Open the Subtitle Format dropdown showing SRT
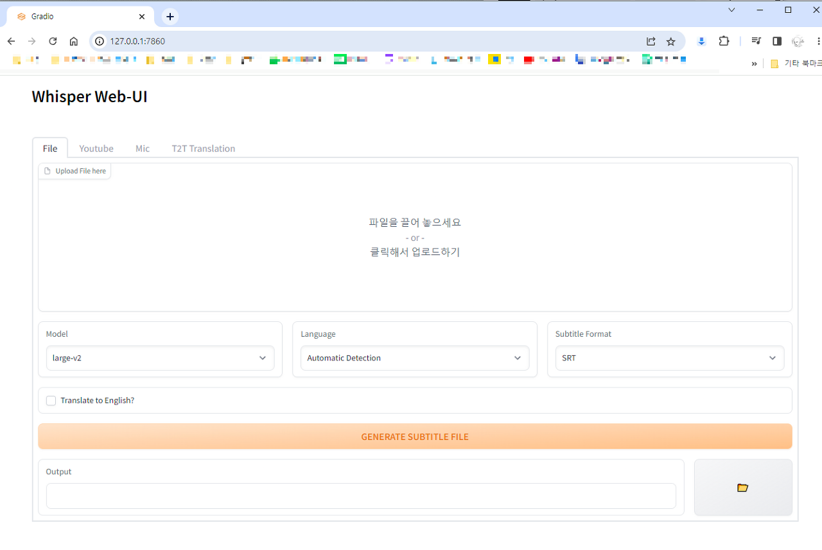Viewport: 822px width, 550px height. [670, 358]
